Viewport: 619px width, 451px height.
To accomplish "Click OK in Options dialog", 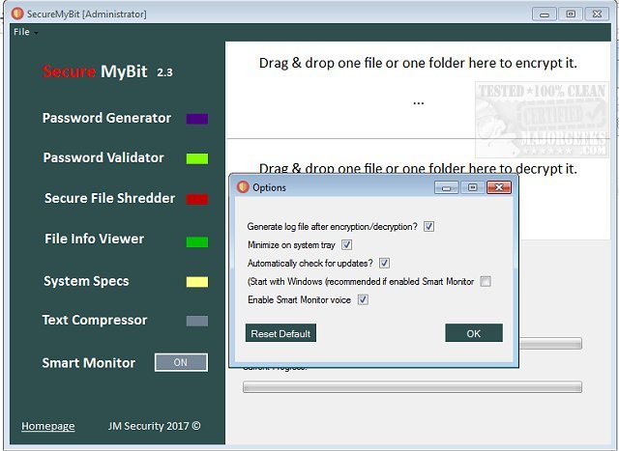I will (474, 333).
